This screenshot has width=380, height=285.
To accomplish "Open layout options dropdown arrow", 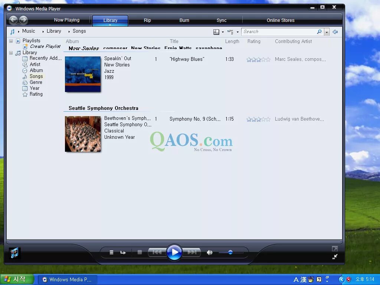I will (223, 32).
